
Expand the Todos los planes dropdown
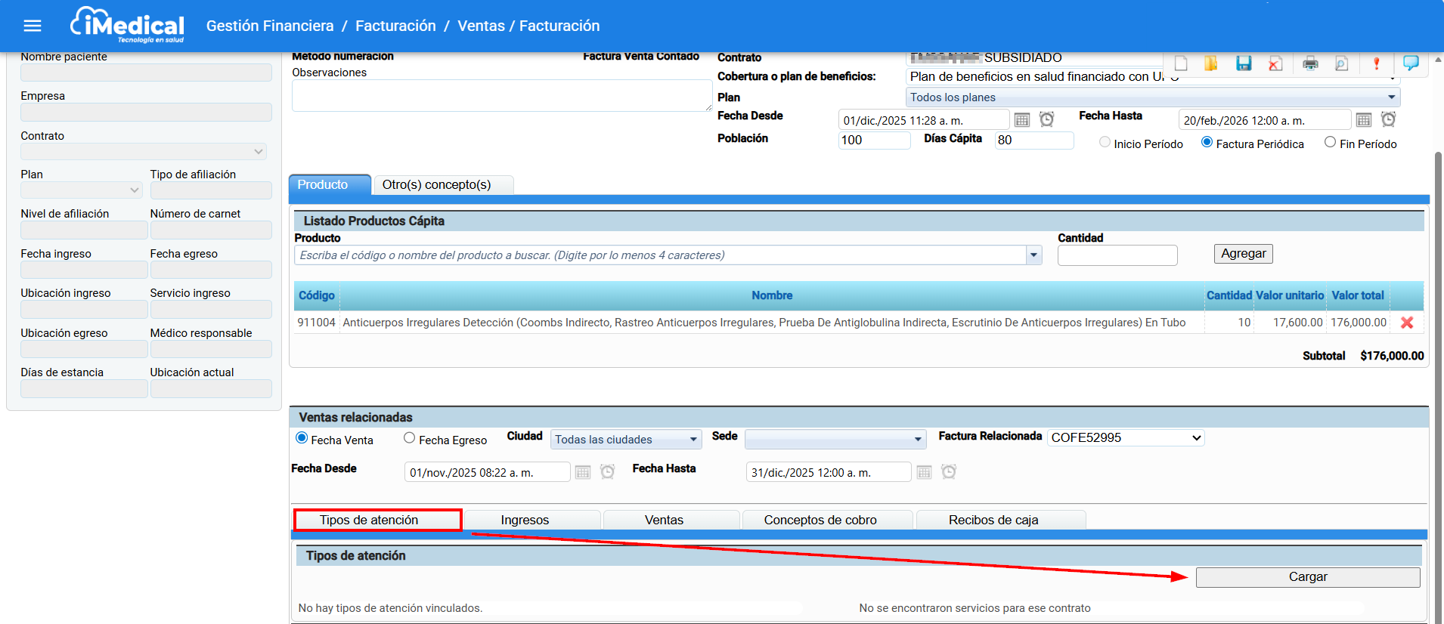(1152, 97)
